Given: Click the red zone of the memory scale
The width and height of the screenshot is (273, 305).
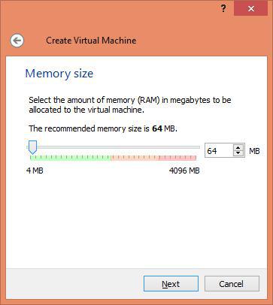Looking at the screenshot, I should (x=153, y=158).
